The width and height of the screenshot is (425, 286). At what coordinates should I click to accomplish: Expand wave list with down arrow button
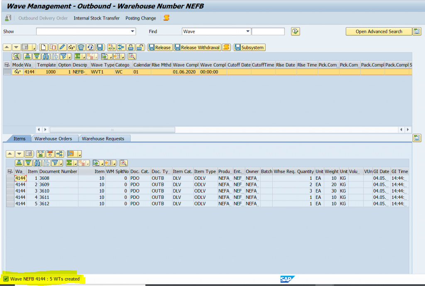pos(16,47)
